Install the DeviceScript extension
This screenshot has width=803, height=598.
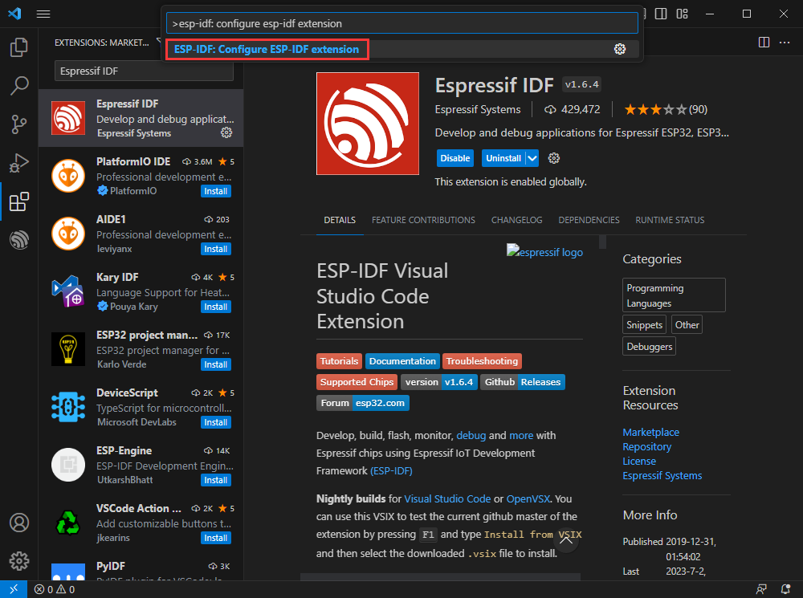(215, 422)
